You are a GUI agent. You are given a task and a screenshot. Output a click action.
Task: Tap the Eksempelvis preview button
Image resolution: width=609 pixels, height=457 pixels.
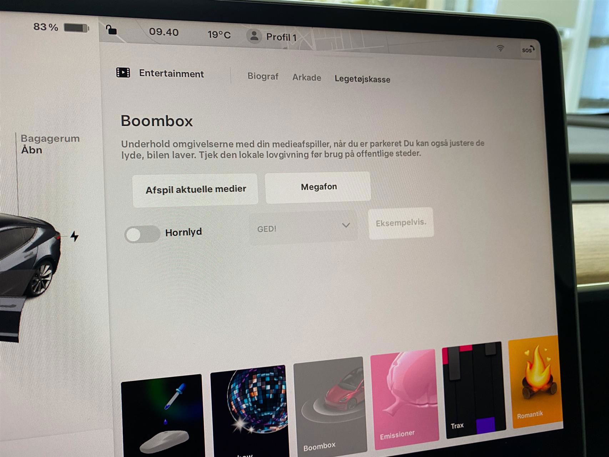pyautogui.click(x=401, y=223)
